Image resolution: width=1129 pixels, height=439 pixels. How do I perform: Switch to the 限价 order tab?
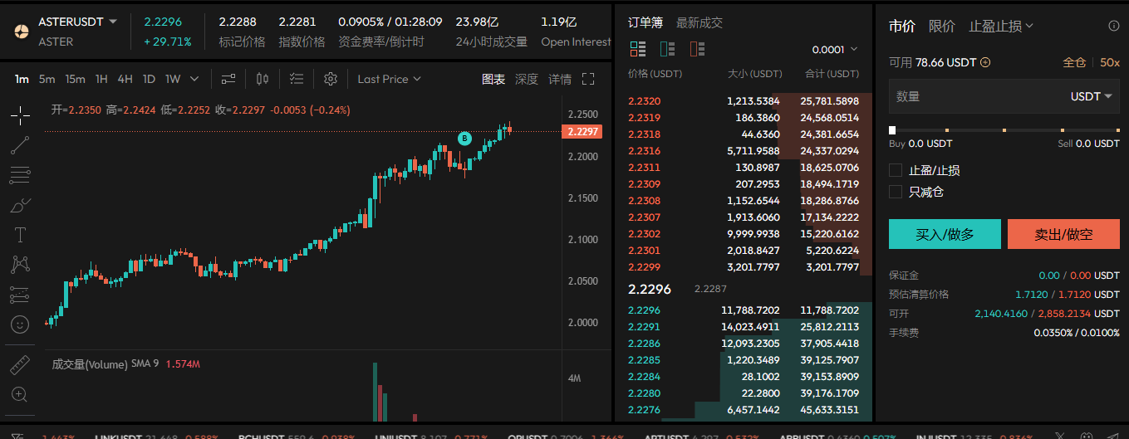click(x=941, y=26)
